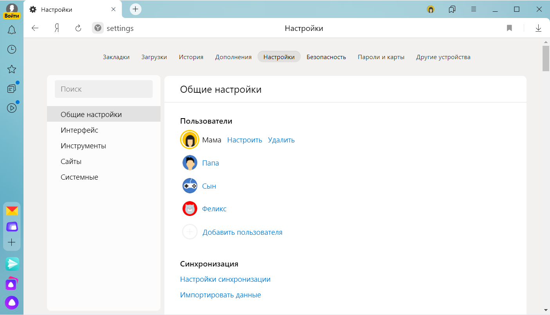550x315 pixels.
Task: Open bookmarks panel icon in title bar
Action: (452, 9)
